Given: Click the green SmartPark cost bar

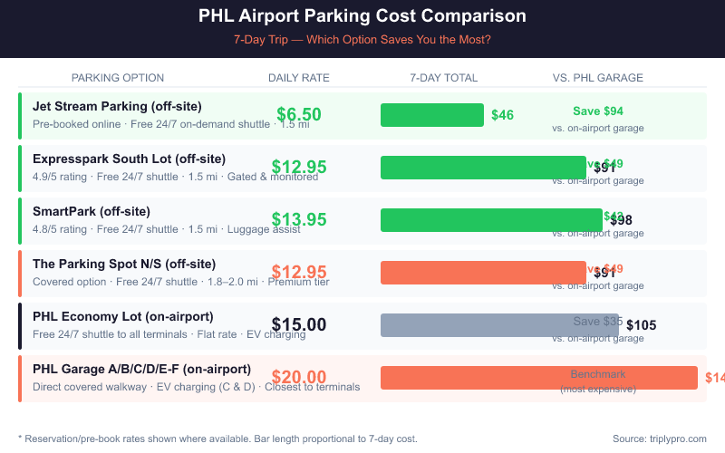Looking at the screenshot, I should coord(491,220).
